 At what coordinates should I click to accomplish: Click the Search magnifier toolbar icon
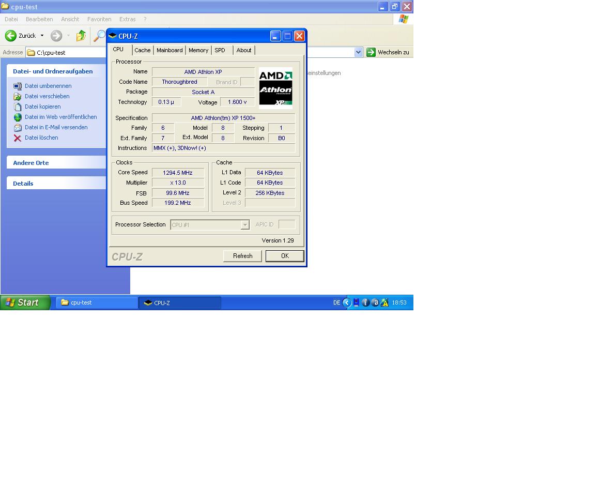tap(99, 36)
